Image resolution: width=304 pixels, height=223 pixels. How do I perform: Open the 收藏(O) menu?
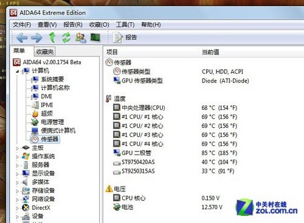pos(99,25)
